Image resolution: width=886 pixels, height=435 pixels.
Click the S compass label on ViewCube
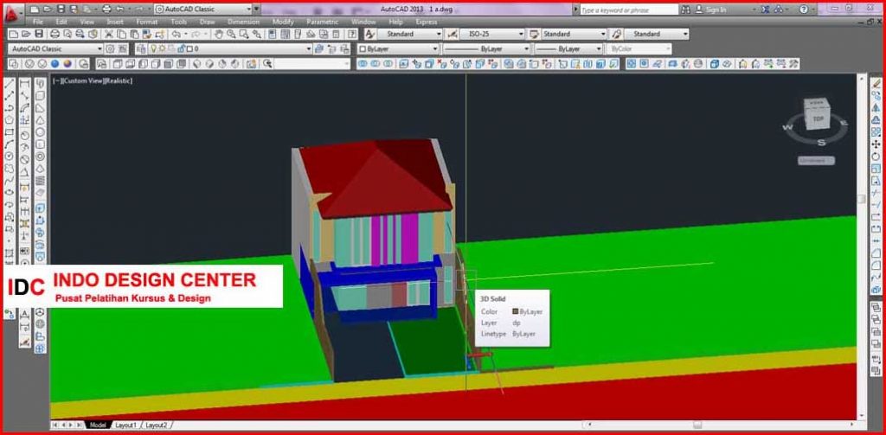pyautogui.click(x=822, y=143)
